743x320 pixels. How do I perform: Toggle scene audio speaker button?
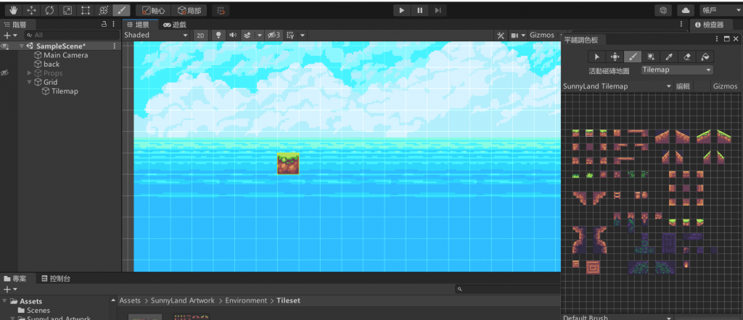pyautogui.click(x=233, y=35)
